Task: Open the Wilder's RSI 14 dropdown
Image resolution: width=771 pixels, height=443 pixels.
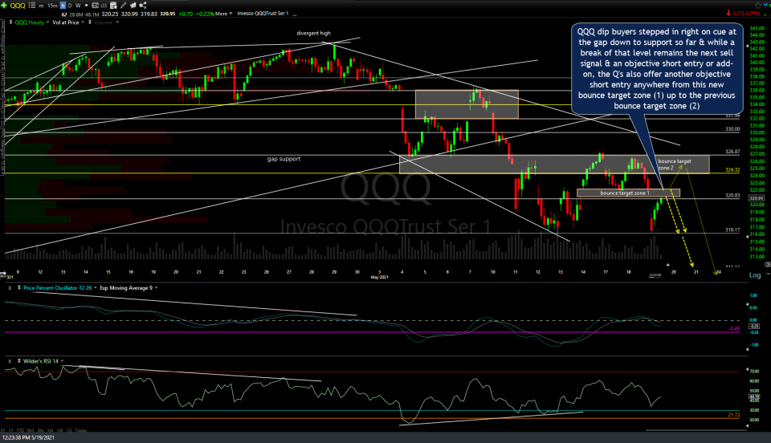Action: coord(62,361)
